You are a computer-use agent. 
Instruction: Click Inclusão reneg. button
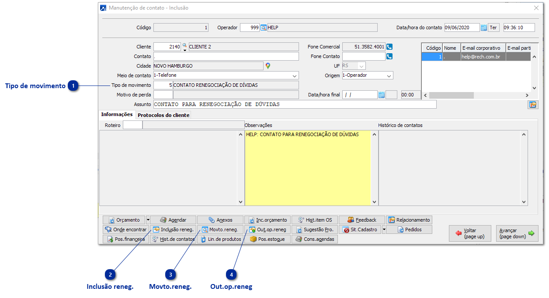(x=173, y=229)
